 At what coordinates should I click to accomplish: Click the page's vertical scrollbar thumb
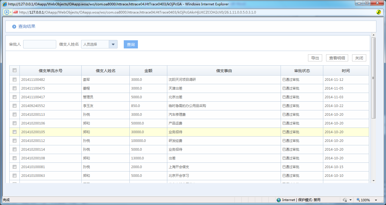[373, 78]
